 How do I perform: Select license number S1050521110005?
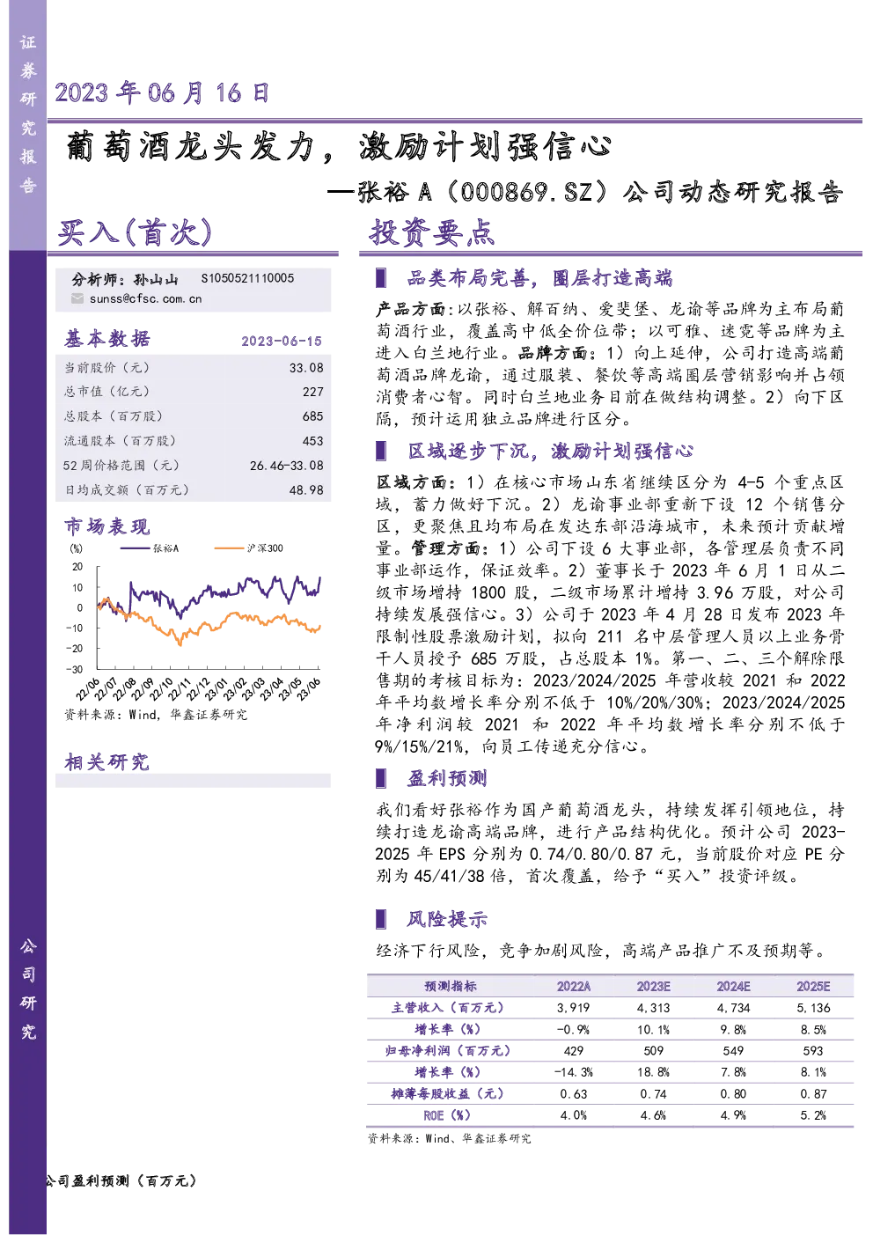tap(247, 278)
